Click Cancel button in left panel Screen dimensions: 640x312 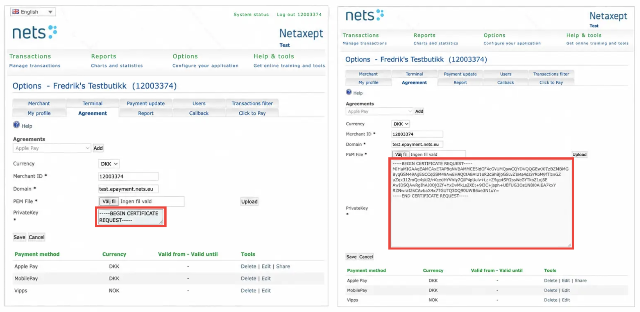pyautogui.click(x=36, y=237)
